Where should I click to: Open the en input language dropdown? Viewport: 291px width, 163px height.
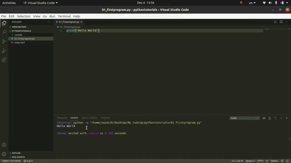coord(252,3)
